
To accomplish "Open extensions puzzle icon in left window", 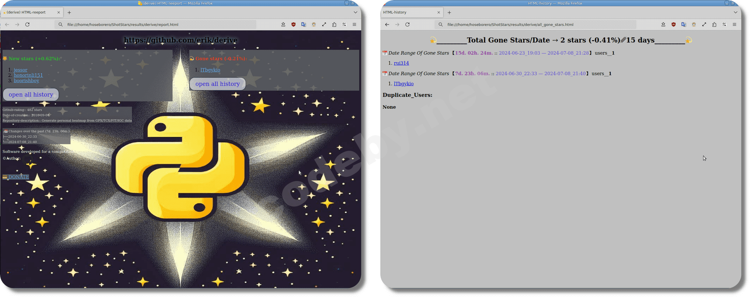I will [334, 24].
